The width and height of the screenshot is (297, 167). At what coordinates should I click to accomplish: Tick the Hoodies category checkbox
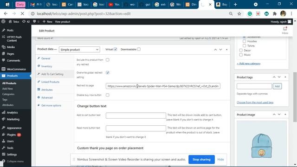pyautogui.click(x=245, y=41)
